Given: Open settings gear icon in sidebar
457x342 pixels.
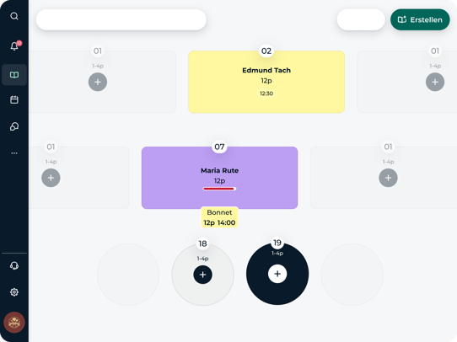Looking at the screenshot, I should click(14, 292).
